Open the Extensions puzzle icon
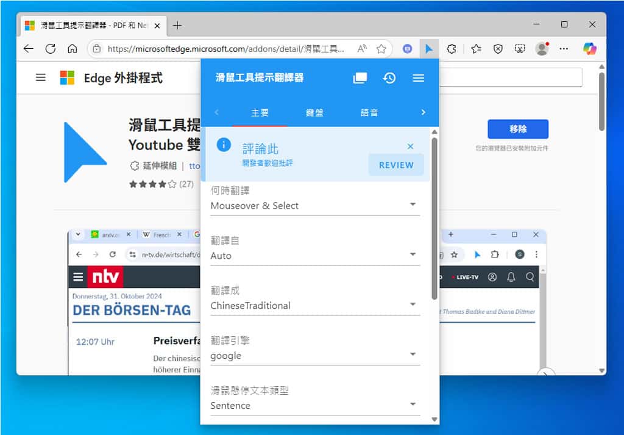Viewport: 624px width, 435px height. 452,49
